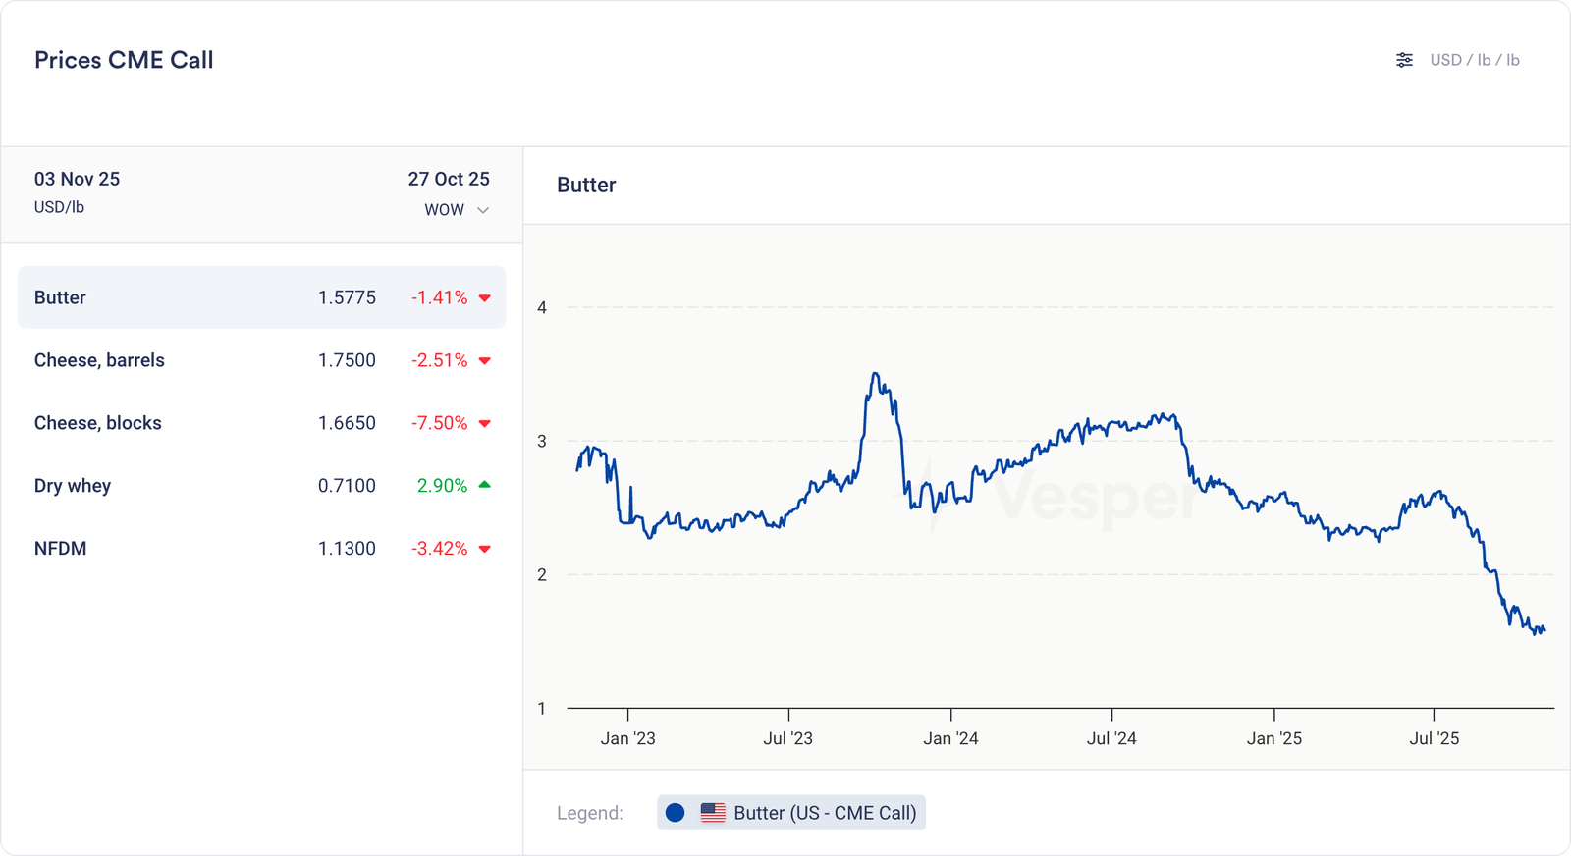1571x856 pixels.
Task: Click the chevron next to WOW
Action: pos(483,210)
